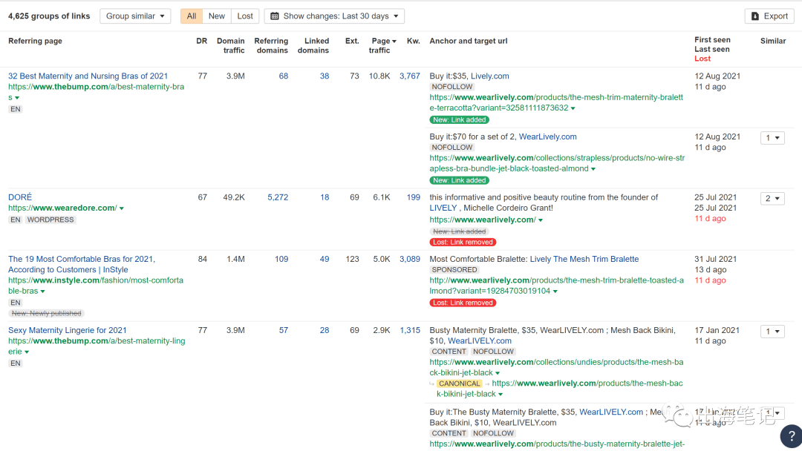The height and width of the screenshot is (451, 802).
Task: Click keywords value 1,315
Action: [x=410, y=330]
